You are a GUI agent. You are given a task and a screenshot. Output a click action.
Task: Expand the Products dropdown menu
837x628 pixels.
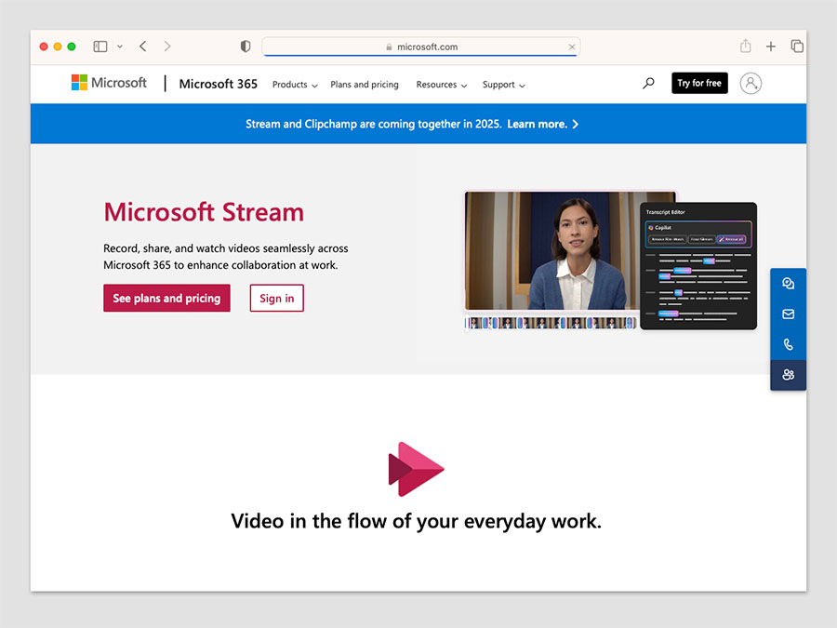point(295,85)
